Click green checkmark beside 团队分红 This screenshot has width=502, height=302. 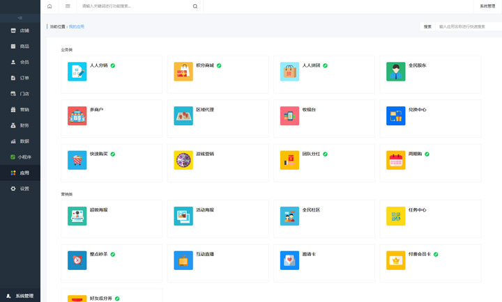(325, 154)
